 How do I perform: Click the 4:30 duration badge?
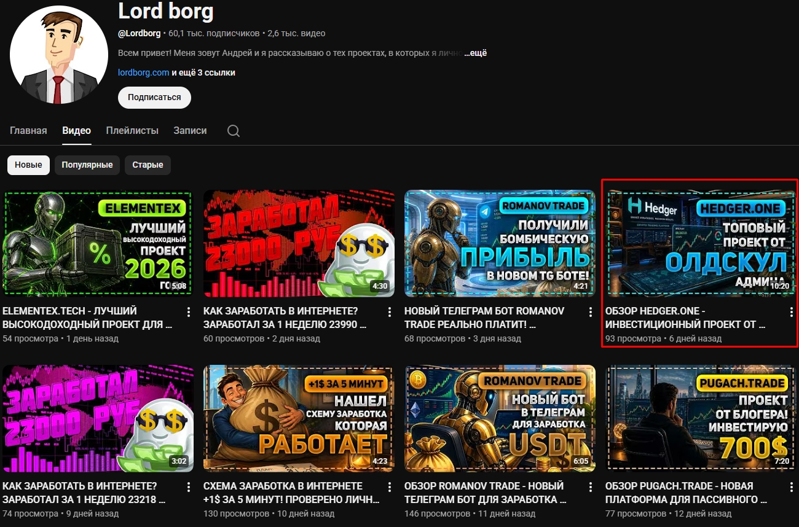click(x=380, y=286)
